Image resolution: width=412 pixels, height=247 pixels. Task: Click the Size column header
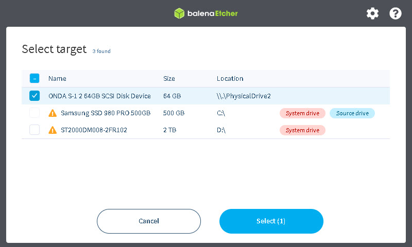pos(169,79)
